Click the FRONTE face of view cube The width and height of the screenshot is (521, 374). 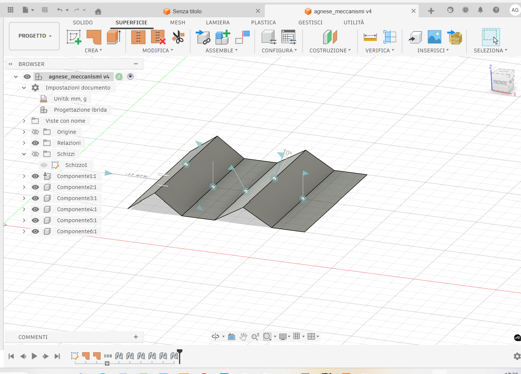(500, 83)
